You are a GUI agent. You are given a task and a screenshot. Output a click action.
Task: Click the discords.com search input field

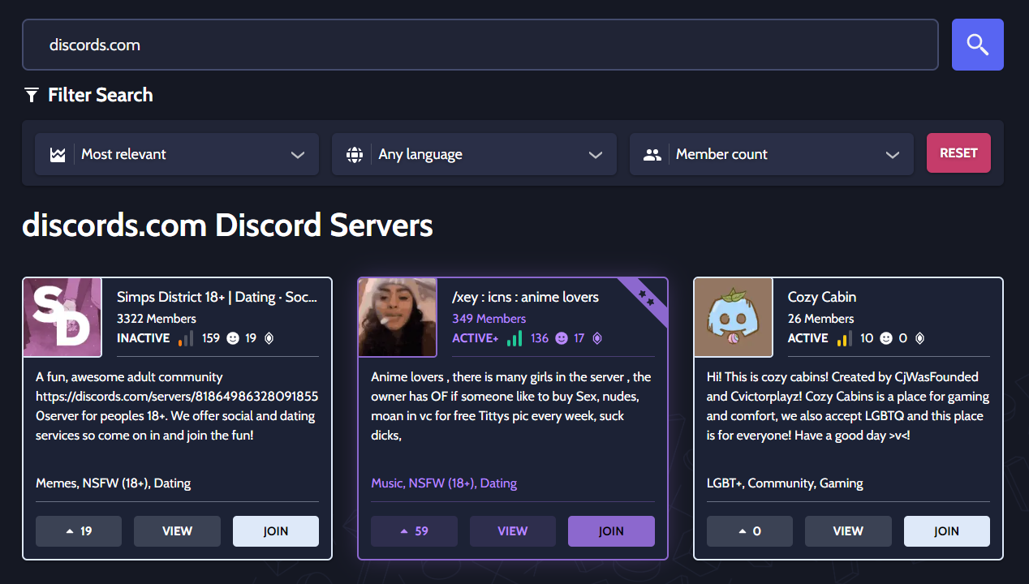point(480,45)
